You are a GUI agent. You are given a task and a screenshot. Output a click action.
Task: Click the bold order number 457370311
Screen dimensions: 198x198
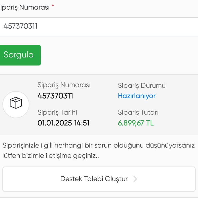pos(55,96)
